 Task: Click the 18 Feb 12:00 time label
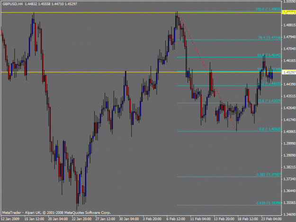coord(248,219)
